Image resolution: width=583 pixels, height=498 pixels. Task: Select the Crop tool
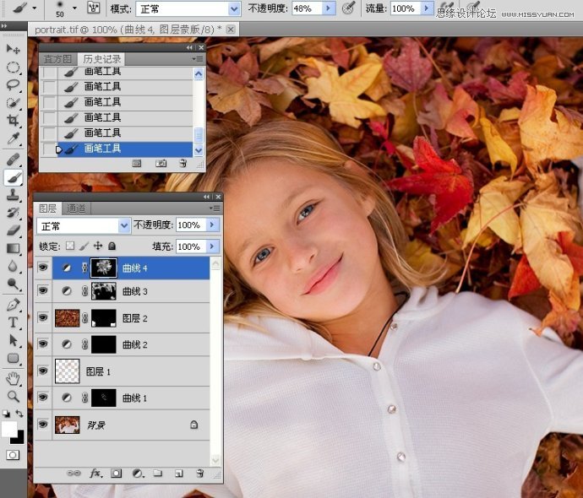pyautogui.click(x=14, y=121)
